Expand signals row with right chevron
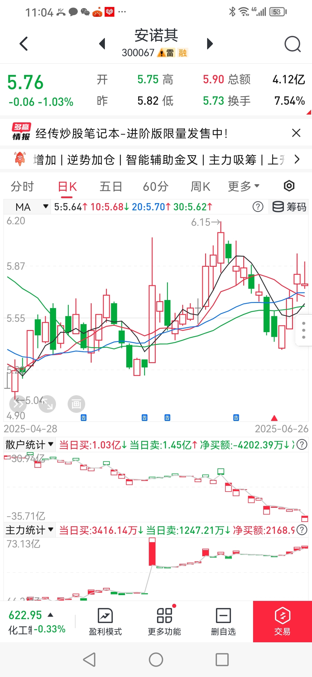 point(297,159)
